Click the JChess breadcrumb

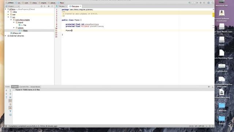10,3
